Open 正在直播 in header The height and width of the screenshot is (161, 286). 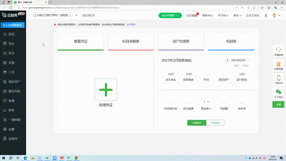point(192,16)
